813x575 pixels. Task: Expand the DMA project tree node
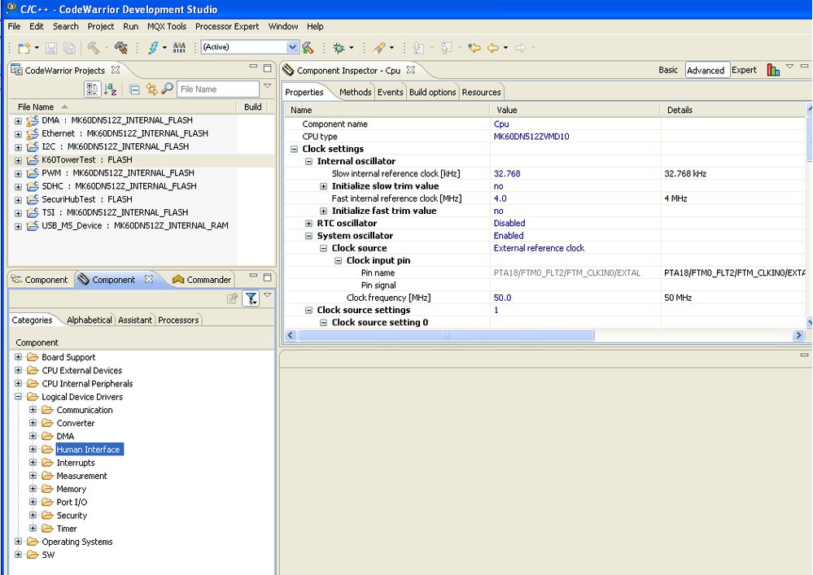tap(18, 120)
